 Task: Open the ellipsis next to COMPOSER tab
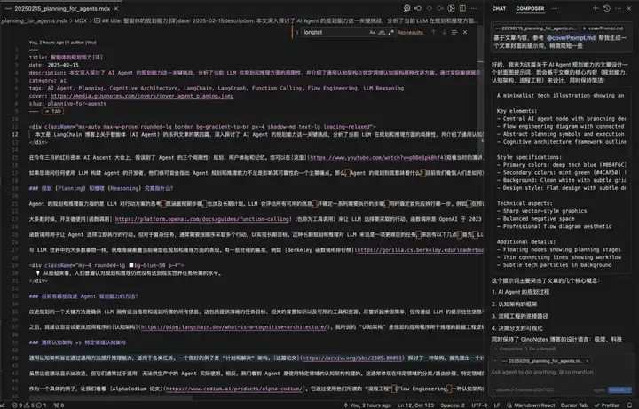coord(555,8)
